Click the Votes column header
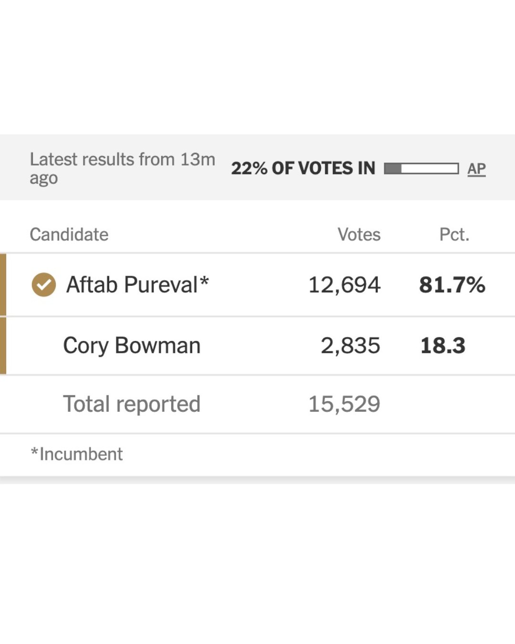This screenshot has height=644, width=515. 359,235
